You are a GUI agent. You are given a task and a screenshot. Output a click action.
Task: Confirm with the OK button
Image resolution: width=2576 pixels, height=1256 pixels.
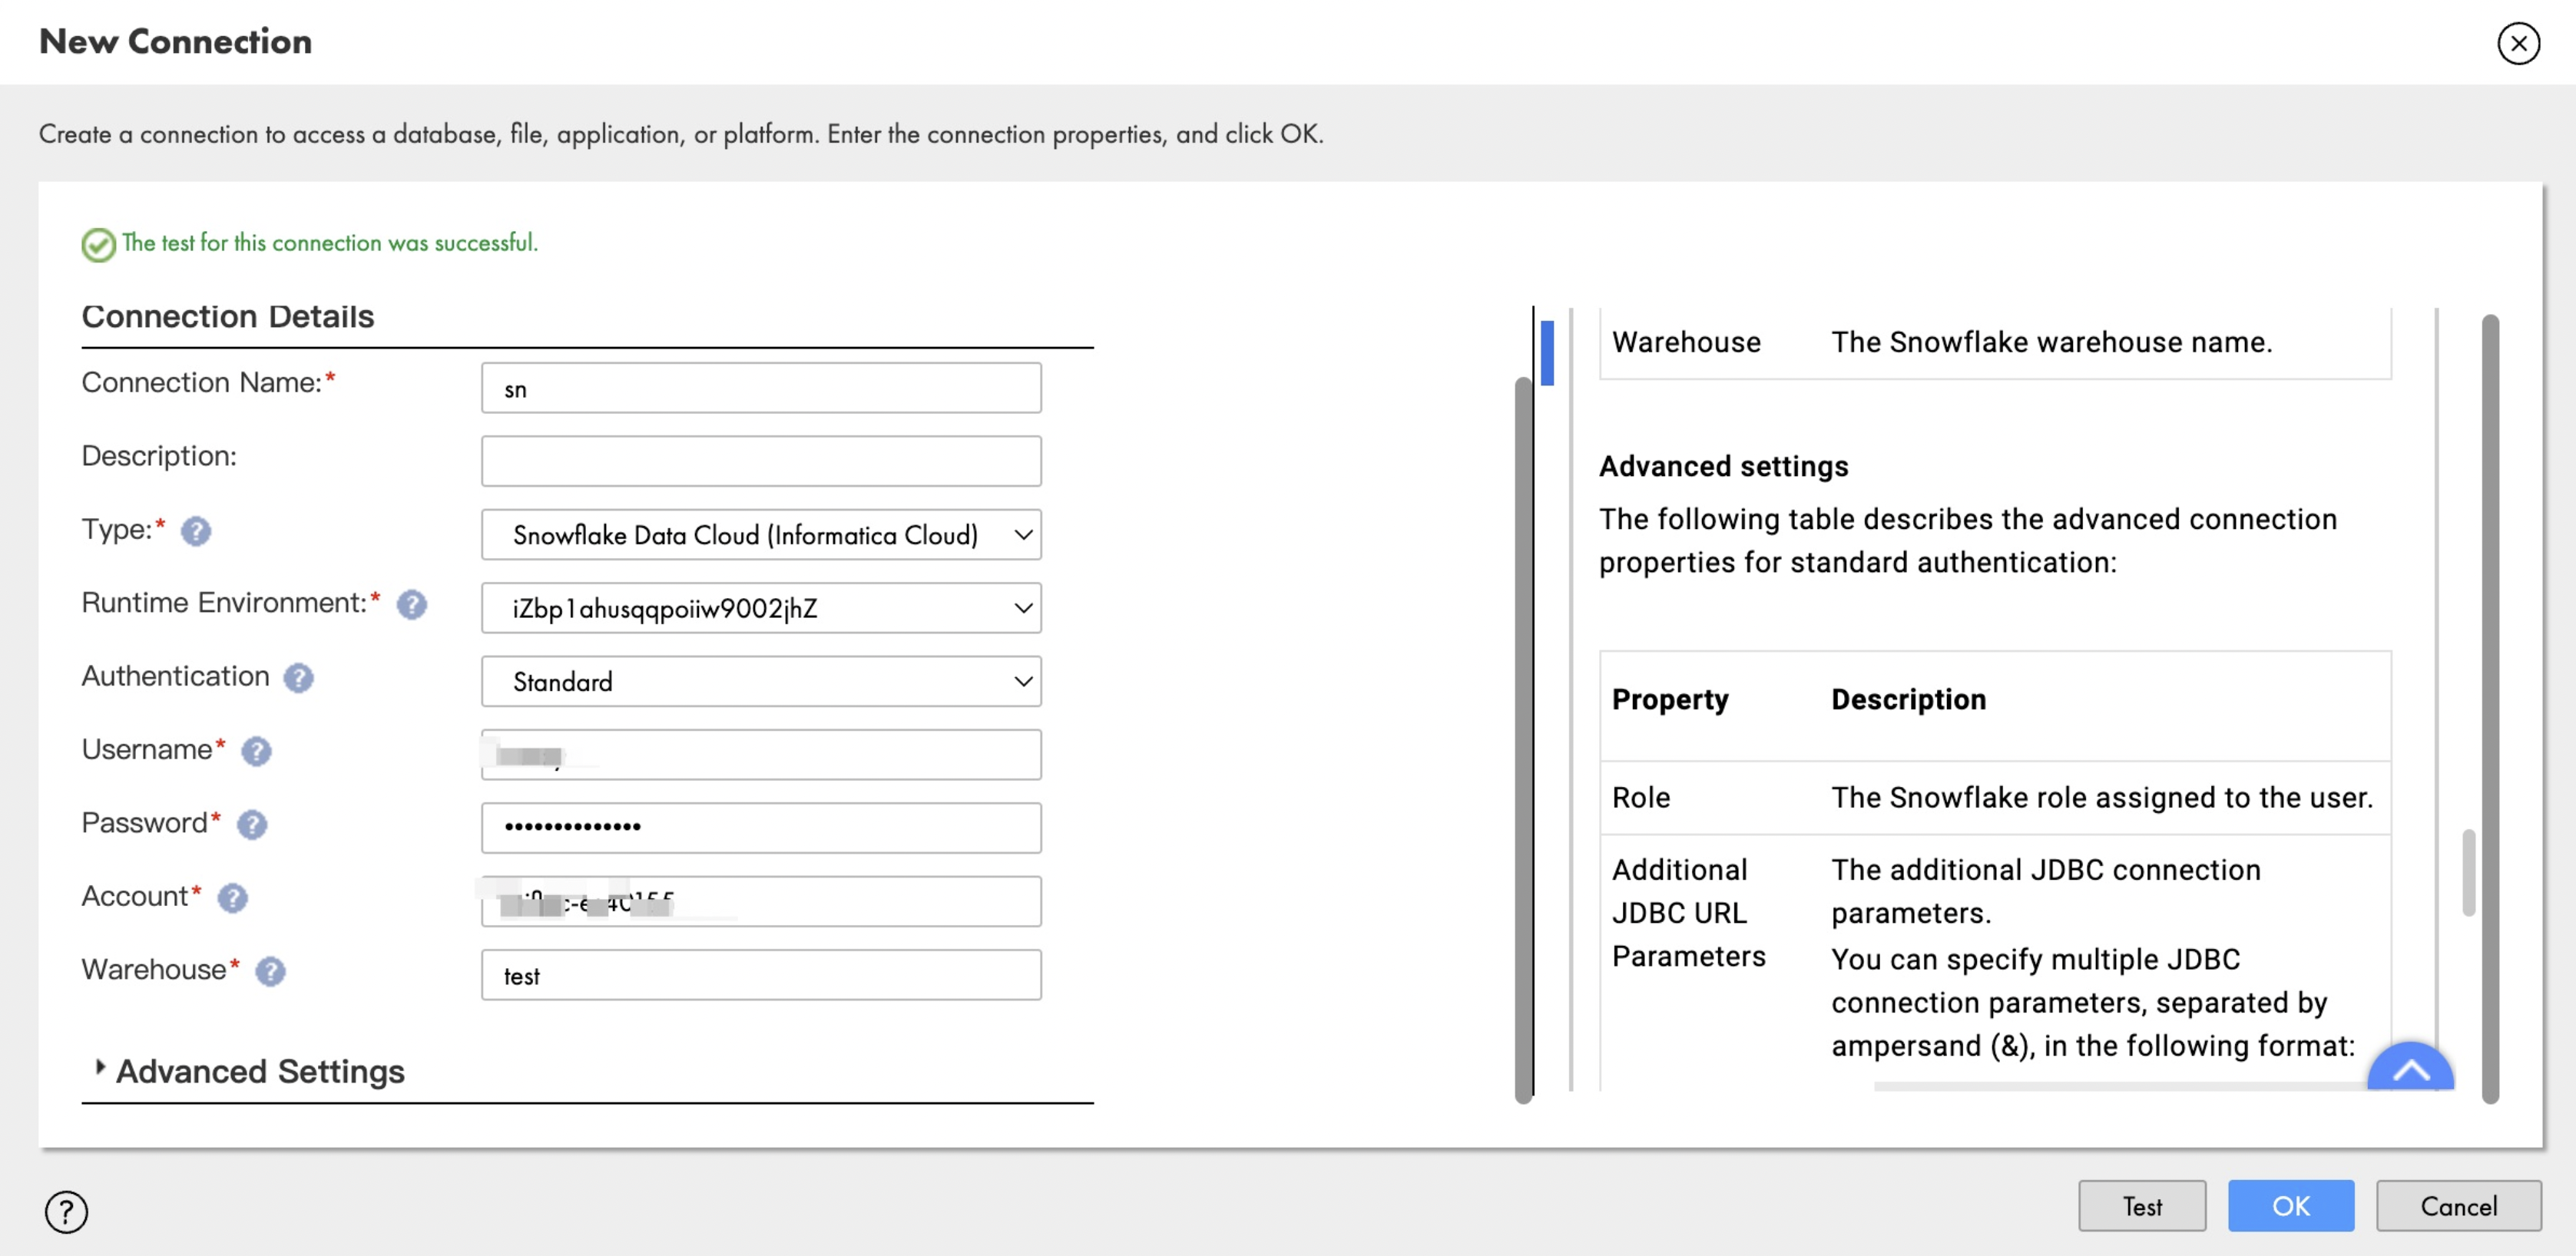click(2290, 1206)
